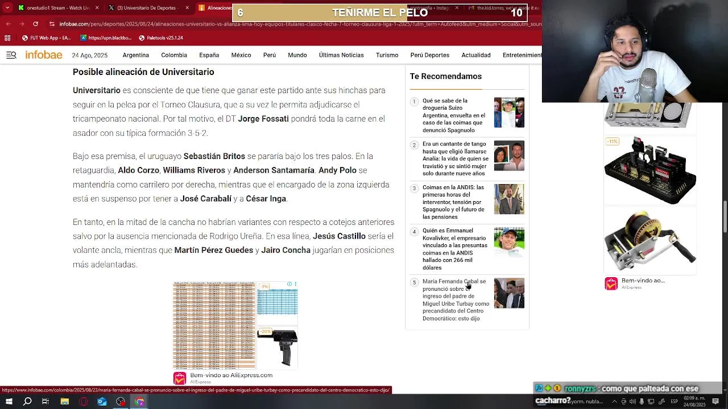This screenshot has width=728, height=409.
Task: Open the Windows Start menu
Action: coord(9,402)
